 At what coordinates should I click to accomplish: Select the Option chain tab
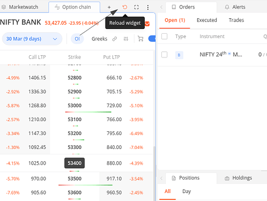pyautogui.click(x=74, y=7)
